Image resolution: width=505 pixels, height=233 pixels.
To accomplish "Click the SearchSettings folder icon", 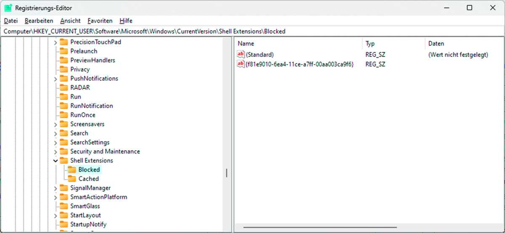I will tap(64, 142).
